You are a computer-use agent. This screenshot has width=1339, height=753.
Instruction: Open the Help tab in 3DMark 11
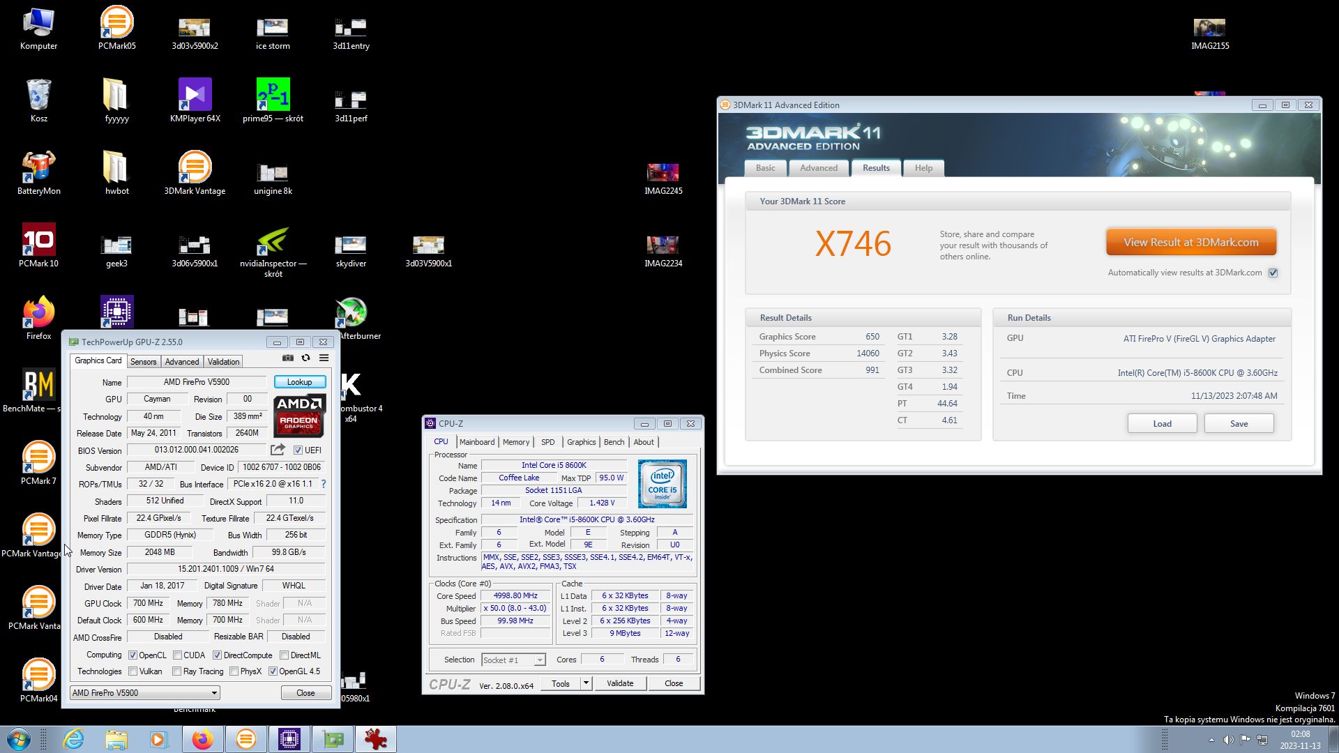[x=923, y=168]
